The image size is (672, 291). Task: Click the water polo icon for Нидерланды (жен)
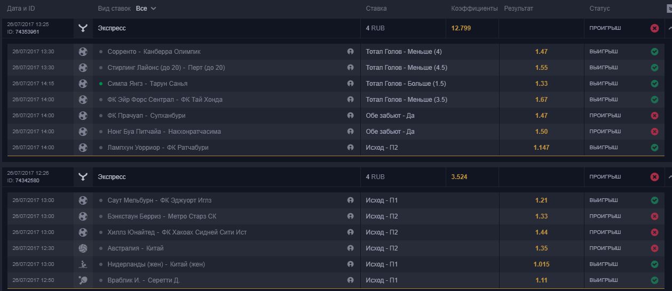(x=83, y=264)
